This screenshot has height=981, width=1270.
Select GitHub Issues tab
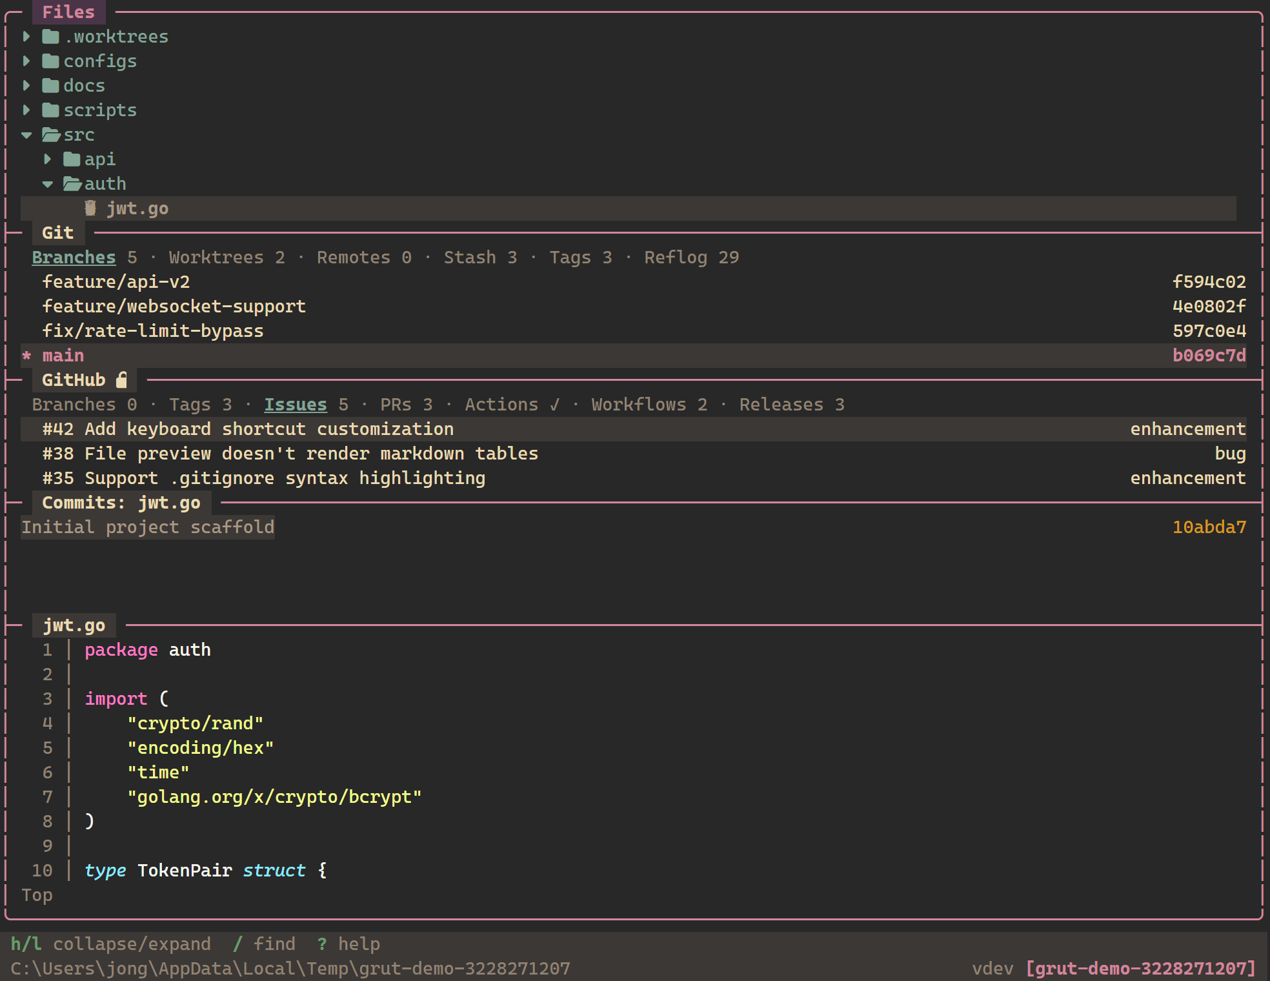tap(307, 405)
